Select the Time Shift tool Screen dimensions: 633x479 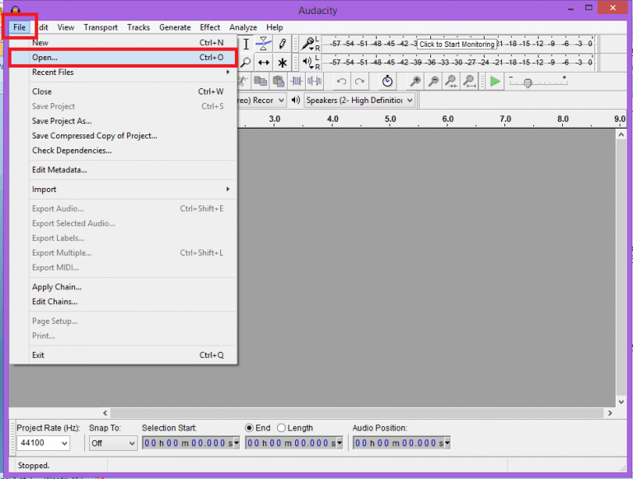(x=264, y=63)
